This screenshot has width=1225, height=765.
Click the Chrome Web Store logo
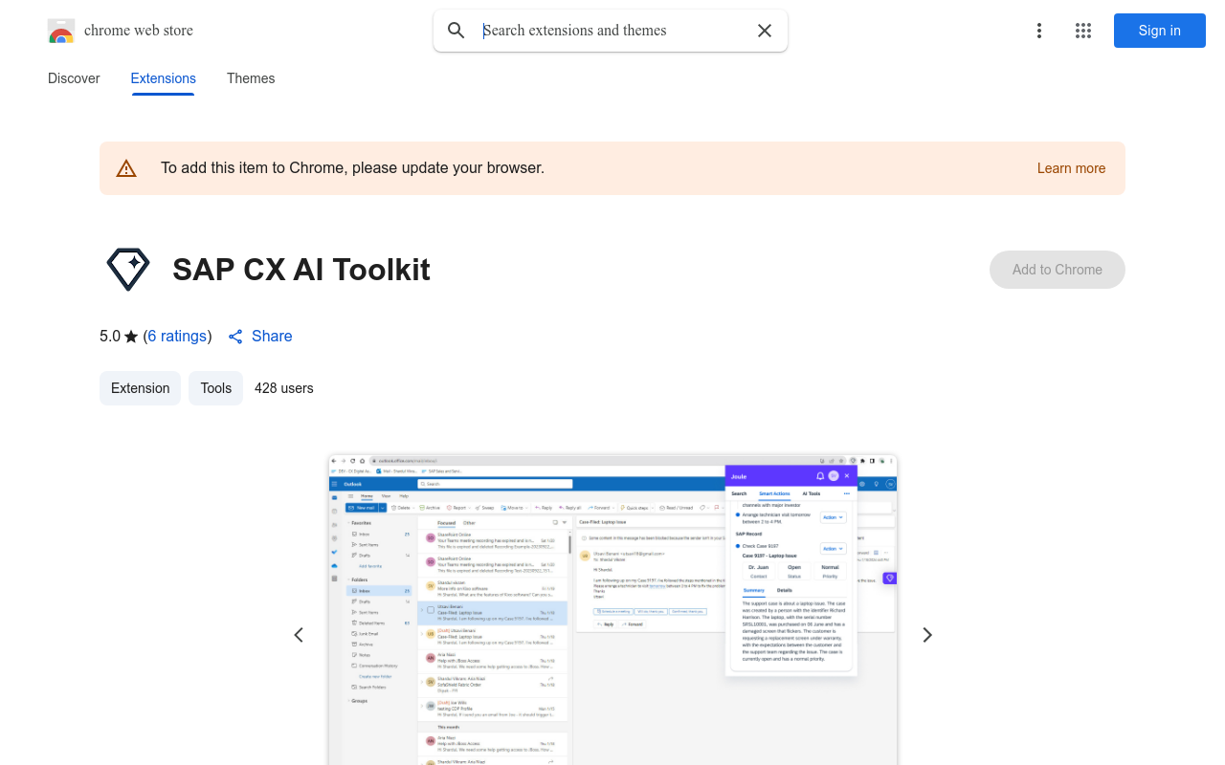click(61, 31)
